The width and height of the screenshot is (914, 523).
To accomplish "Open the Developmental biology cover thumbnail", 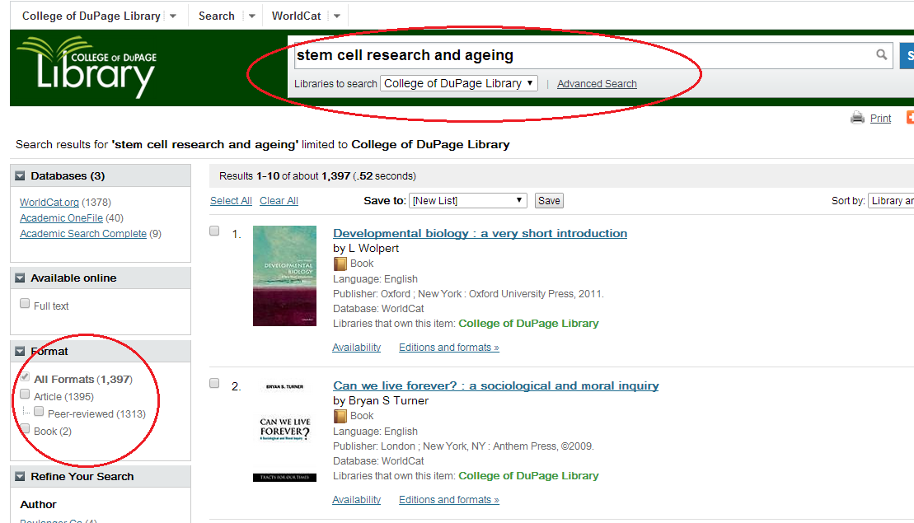I will click(284, 275).
